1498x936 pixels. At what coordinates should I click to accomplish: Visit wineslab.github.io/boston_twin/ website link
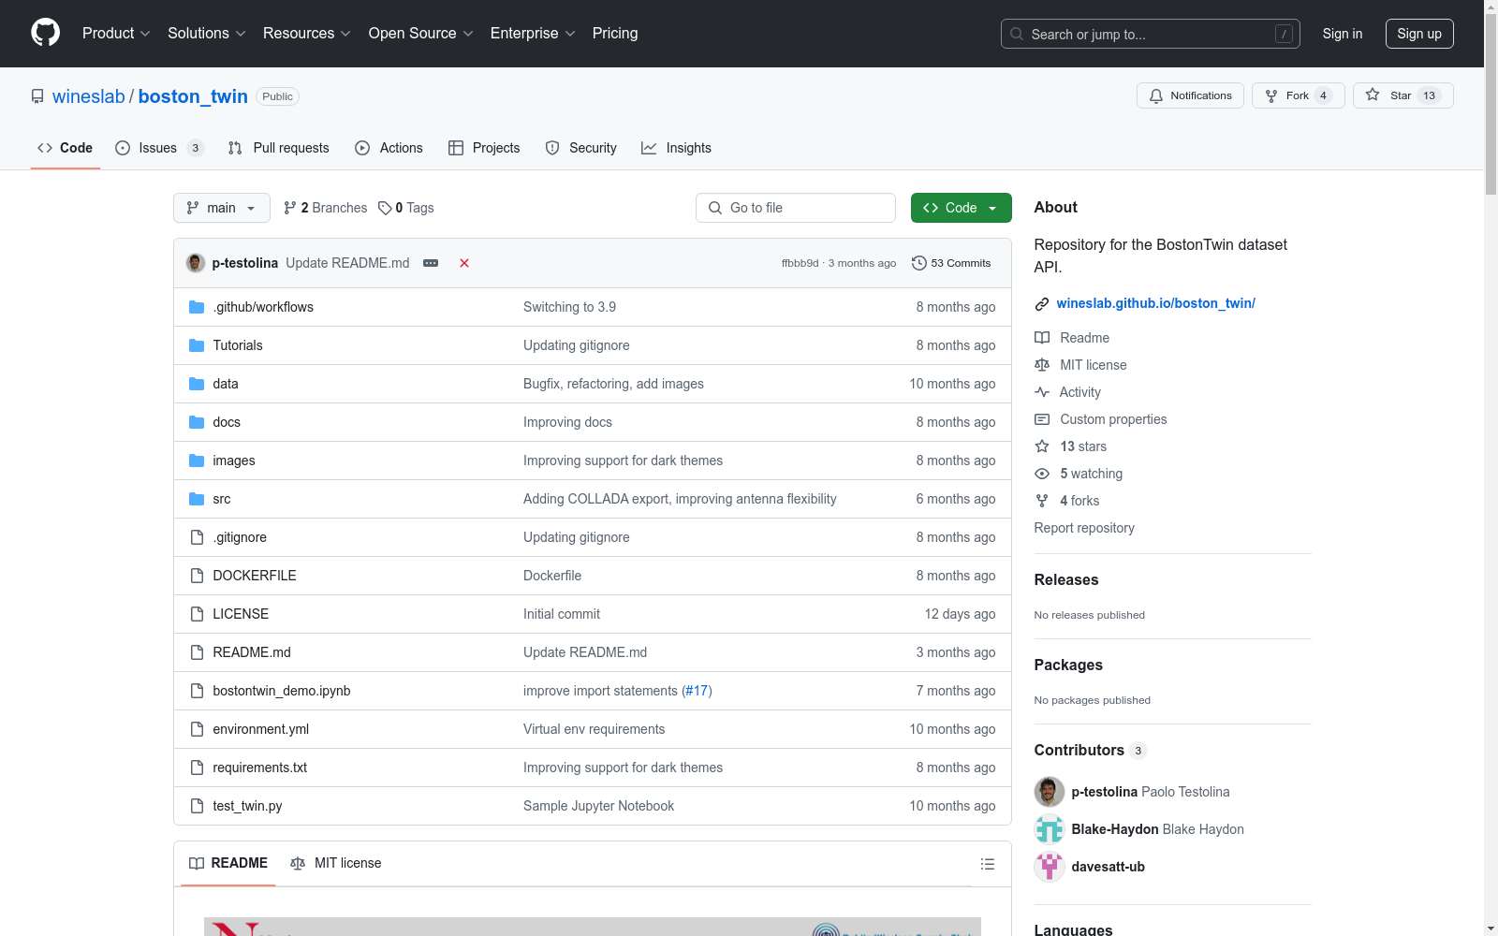[1156, 303]
